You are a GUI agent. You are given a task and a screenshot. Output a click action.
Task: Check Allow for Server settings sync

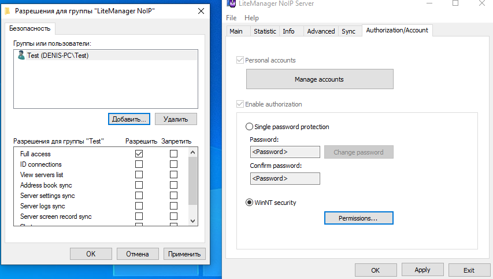tap(139, 195)
